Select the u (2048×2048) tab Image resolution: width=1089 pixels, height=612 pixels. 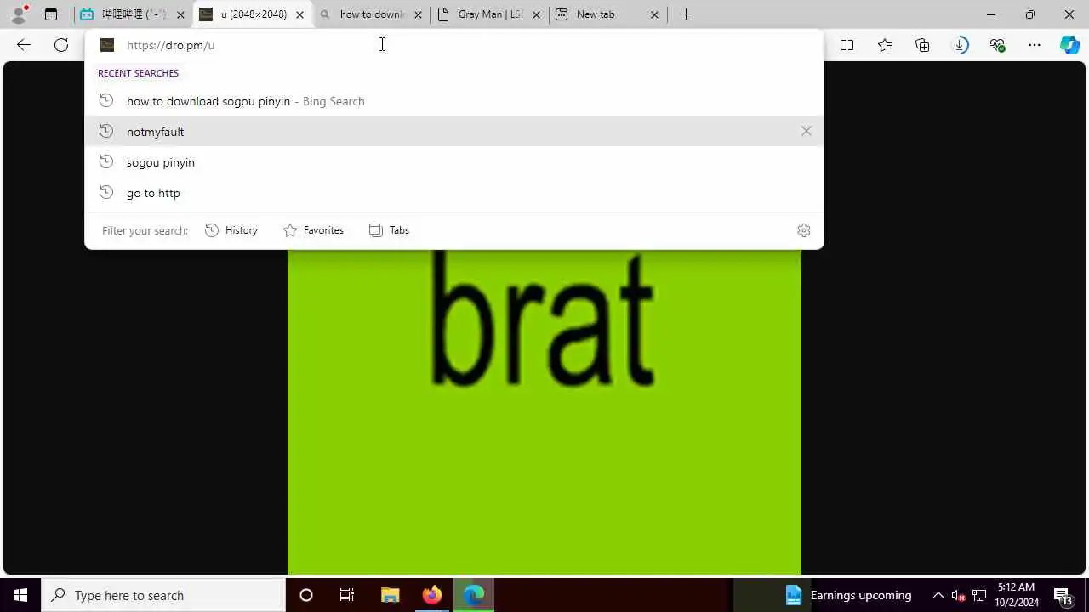coord(252,14)
